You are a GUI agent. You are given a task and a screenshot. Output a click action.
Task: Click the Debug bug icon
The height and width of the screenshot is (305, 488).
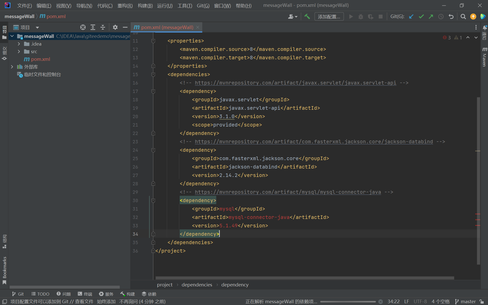click(x=361, y=17)
